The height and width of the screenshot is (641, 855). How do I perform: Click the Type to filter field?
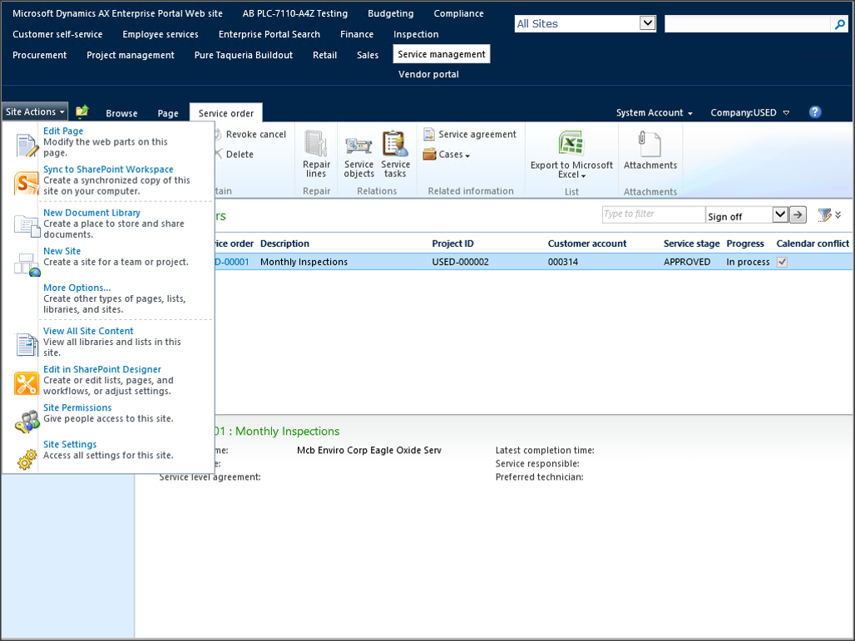tap(653, 214)
